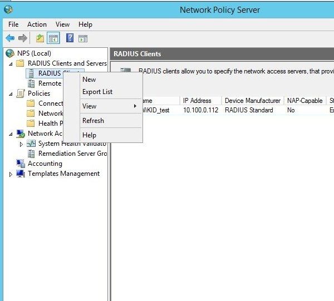Open the View menu in the menu bar
334x301 pixels.
click(62, 24)
